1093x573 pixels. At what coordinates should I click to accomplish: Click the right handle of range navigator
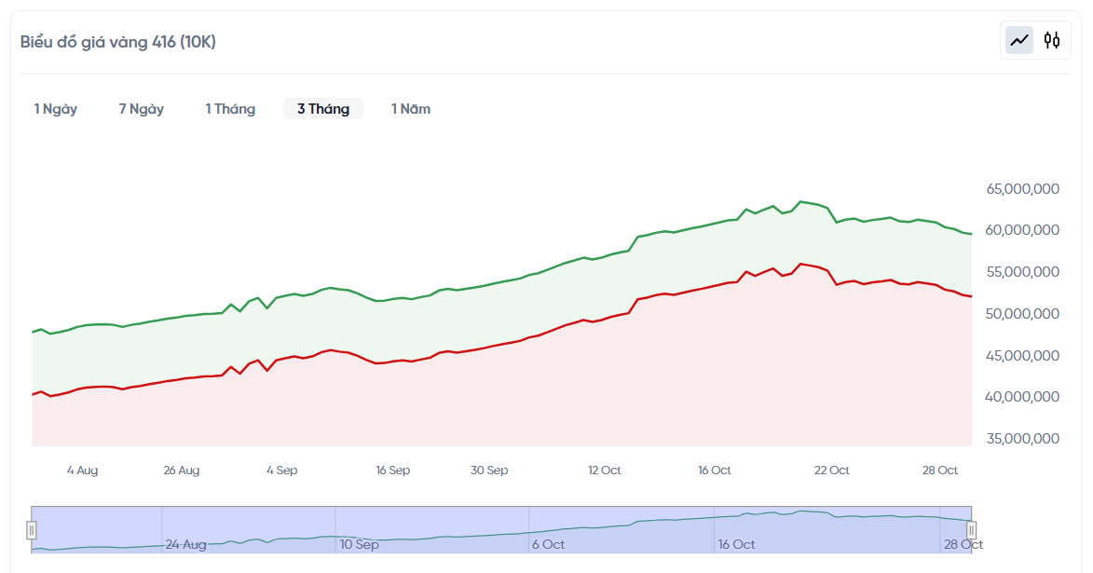click(x=971, y=530)
